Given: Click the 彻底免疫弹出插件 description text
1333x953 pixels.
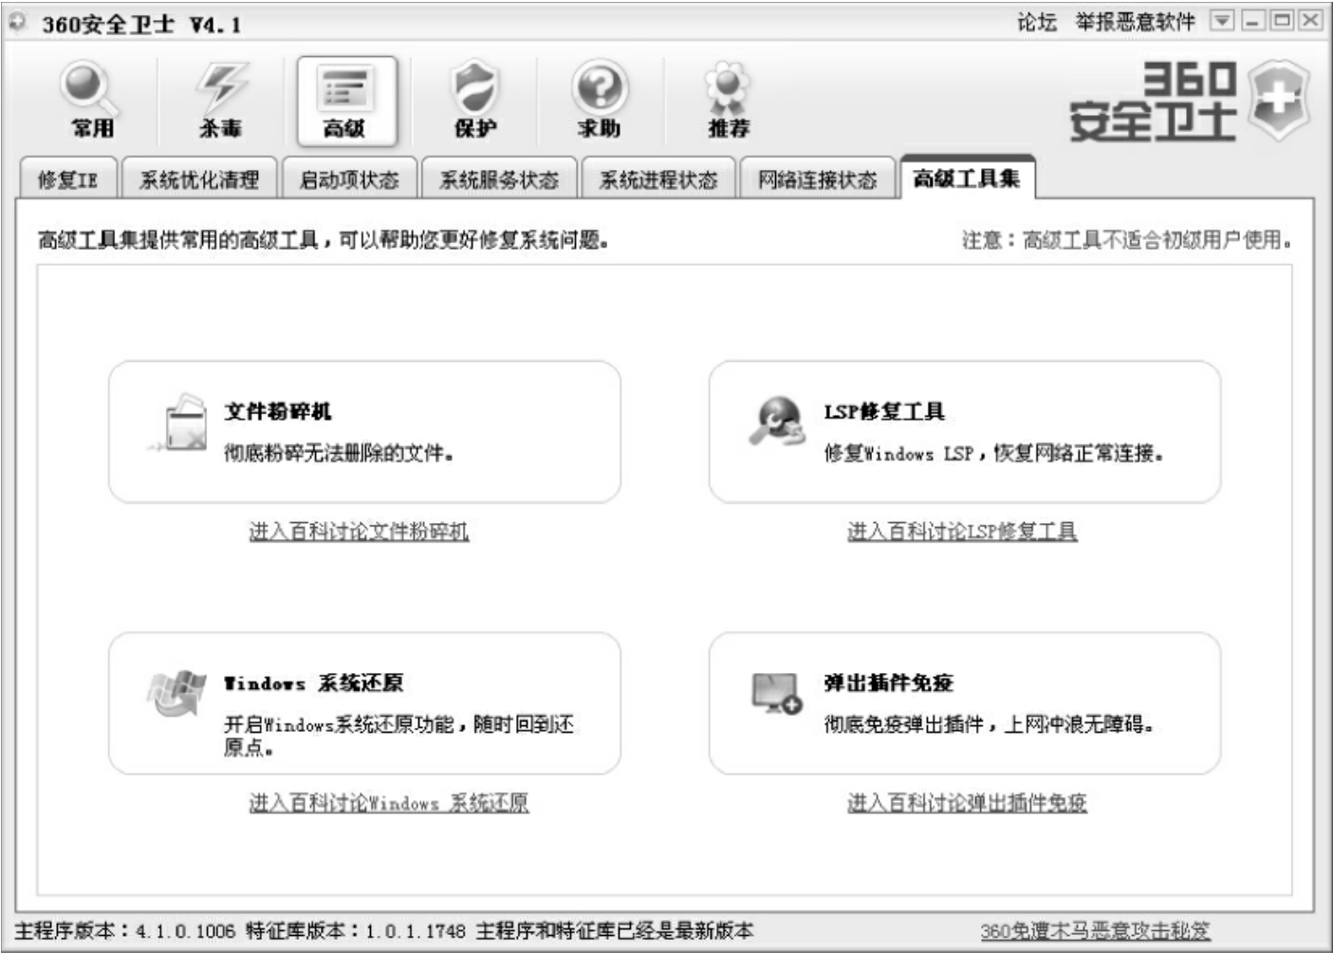Looking at the screenshot, I should pos(989,724).
